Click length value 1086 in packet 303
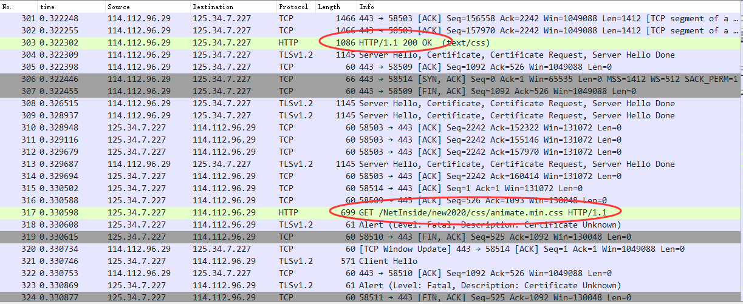 coord(345,42)
